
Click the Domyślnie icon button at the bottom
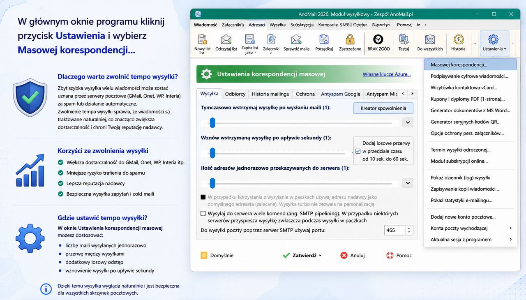217,255
